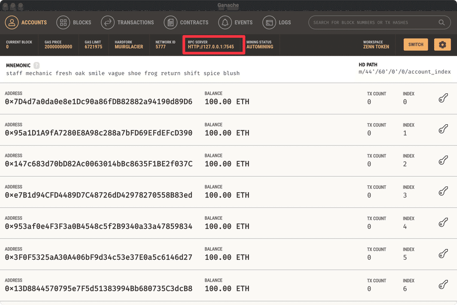Click the HD path m/44'/60'/0'/0/account_index

coord(404,72)
